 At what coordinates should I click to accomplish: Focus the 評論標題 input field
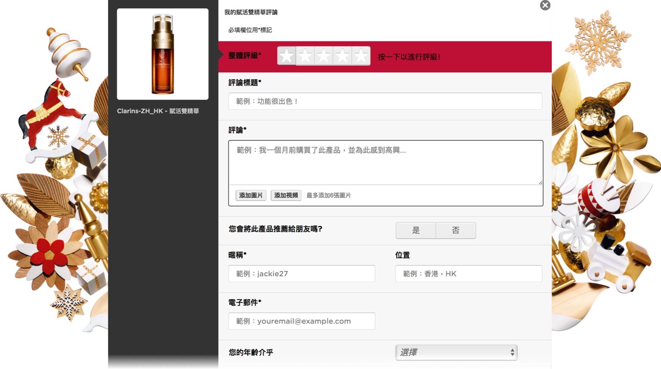(385, 101)
